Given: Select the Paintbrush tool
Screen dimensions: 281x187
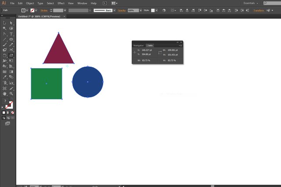Looking at the screenshot, I should point(4,45).
